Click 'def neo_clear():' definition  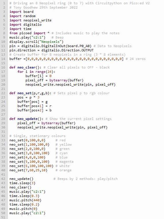(x=25, y=67)
